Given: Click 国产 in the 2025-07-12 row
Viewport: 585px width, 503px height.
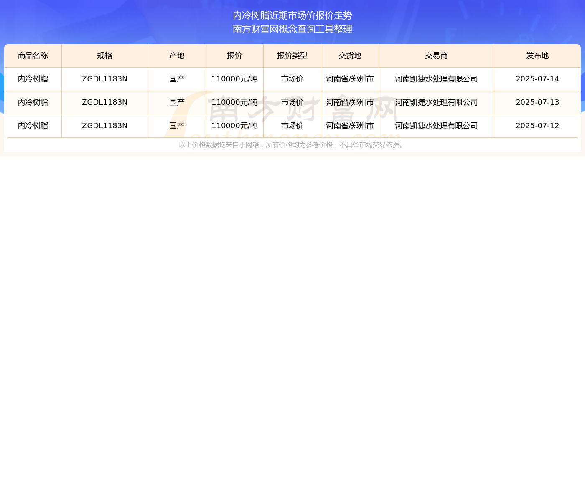Looking at the screenshot, I should click(x=177, y=126).
